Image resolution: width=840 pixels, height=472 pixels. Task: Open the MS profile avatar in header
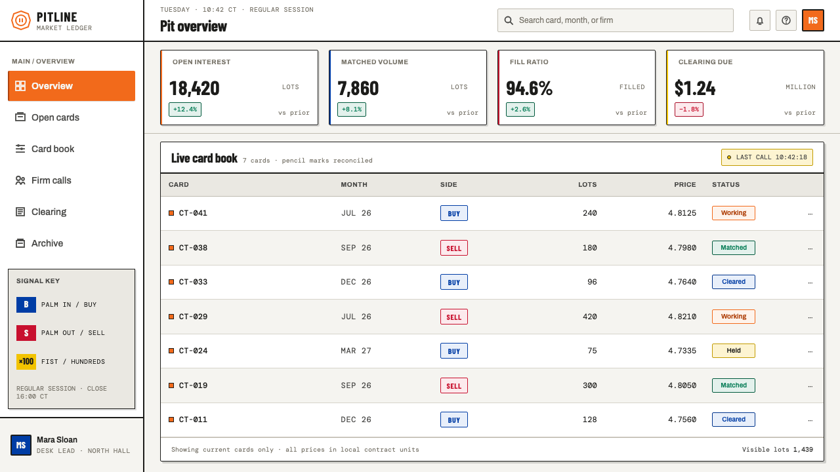[x=813, y=20]
